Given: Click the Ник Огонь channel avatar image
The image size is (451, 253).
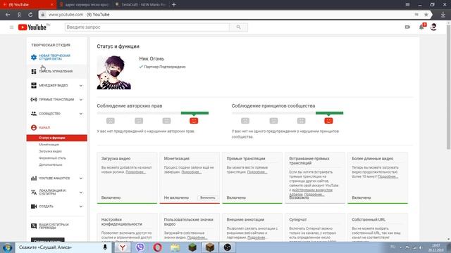Looking at the screenshot, I should 114,72.
